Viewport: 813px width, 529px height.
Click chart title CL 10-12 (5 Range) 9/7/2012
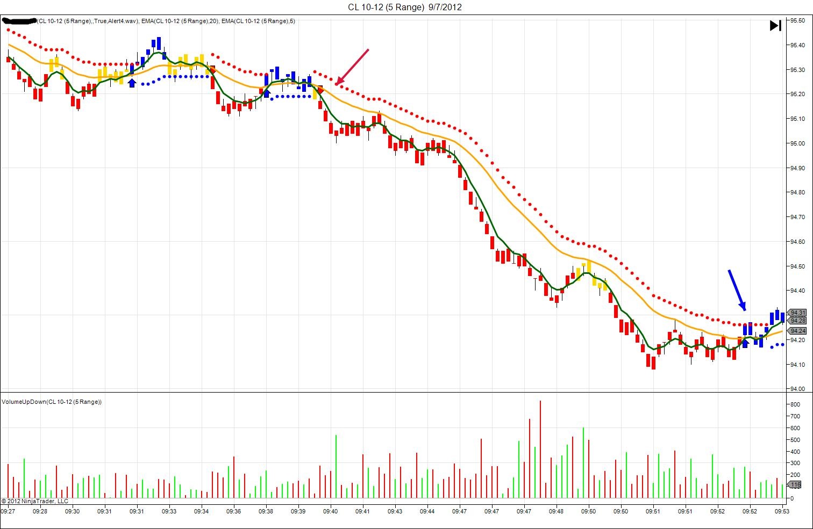(x=404, y=7)
